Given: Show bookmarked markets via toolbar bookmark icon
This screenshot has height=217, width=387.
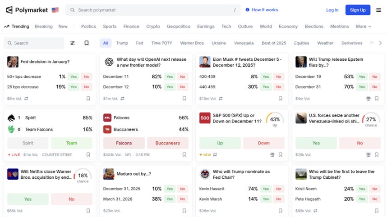Looking at the screenshot, I should (x=87, y=43).
